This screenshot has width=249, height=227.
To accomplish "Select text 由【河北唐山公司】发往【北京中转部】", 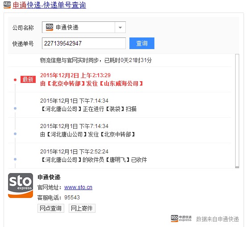I will [x=87, y=134].
